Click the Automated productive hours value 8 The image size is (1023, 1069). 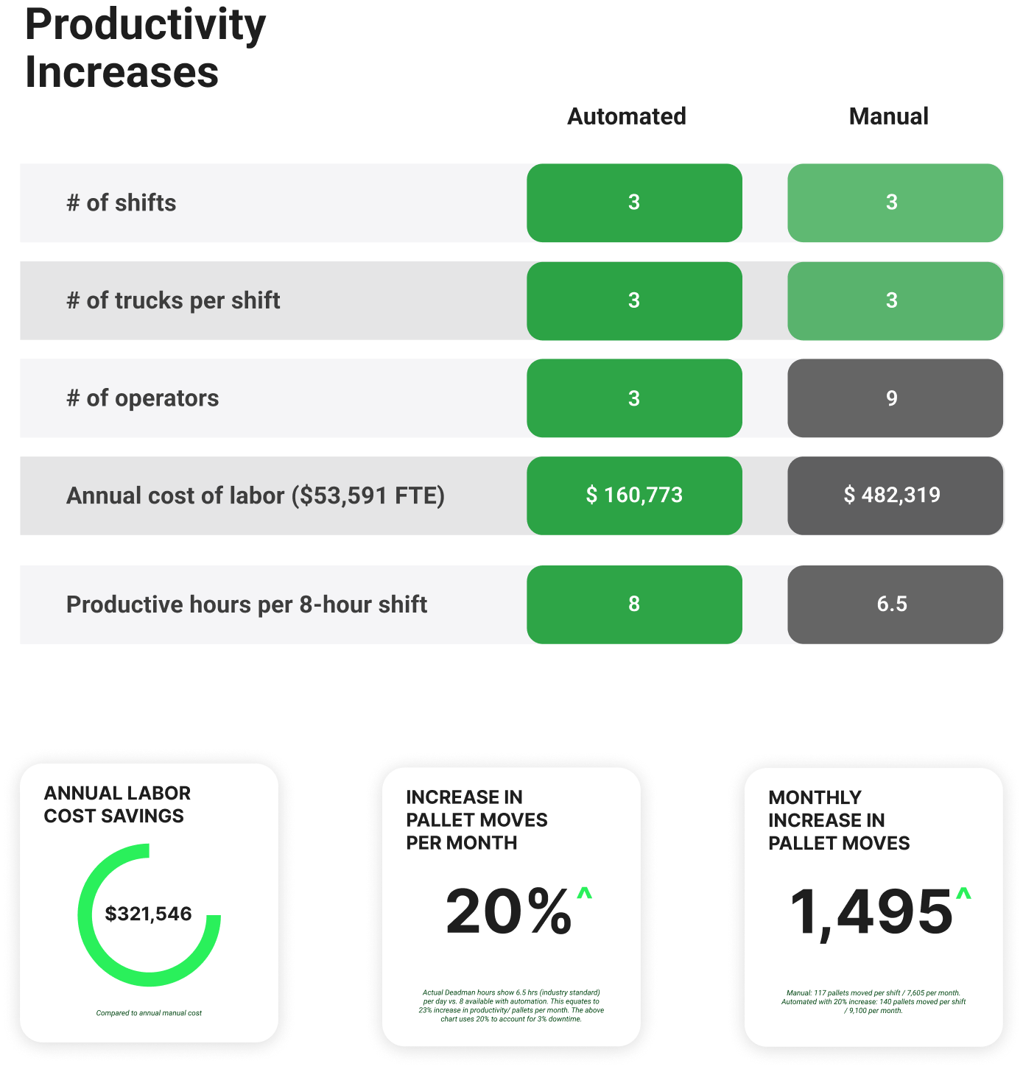(634, 604)
